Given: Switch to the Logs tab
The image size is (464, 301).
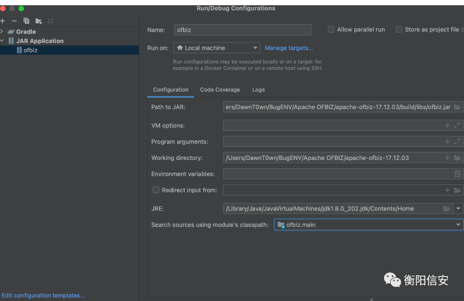Looking at the screenshot, I should click(258, 90).
